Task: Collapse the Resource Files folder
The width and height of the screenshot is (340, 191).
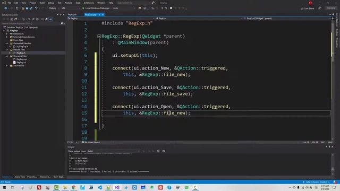Action: coord(7,56)
